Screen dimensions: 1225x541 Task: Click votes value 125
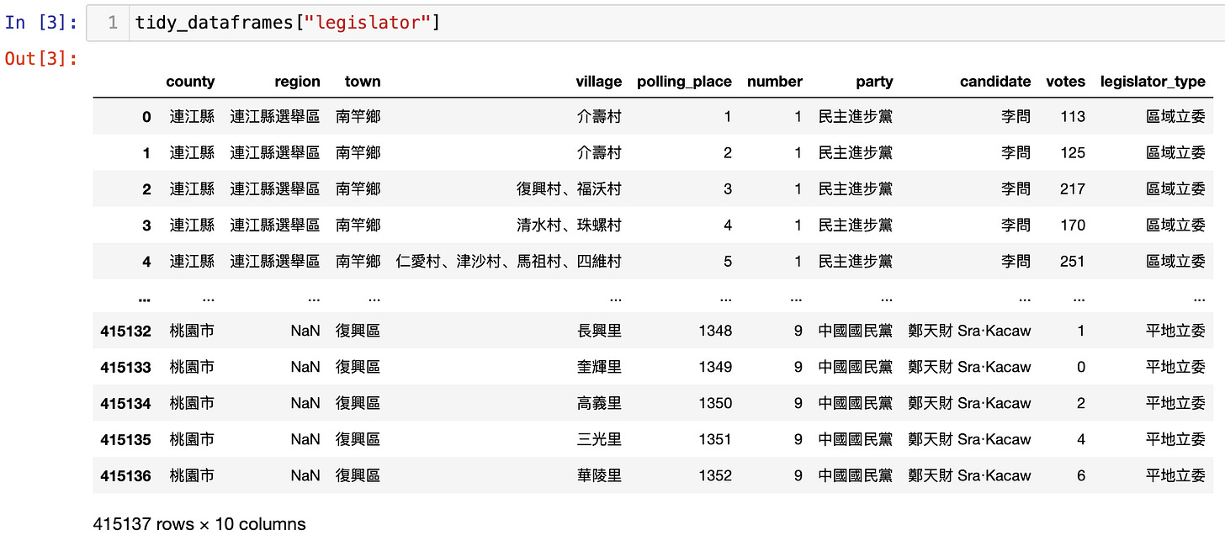1073,153
